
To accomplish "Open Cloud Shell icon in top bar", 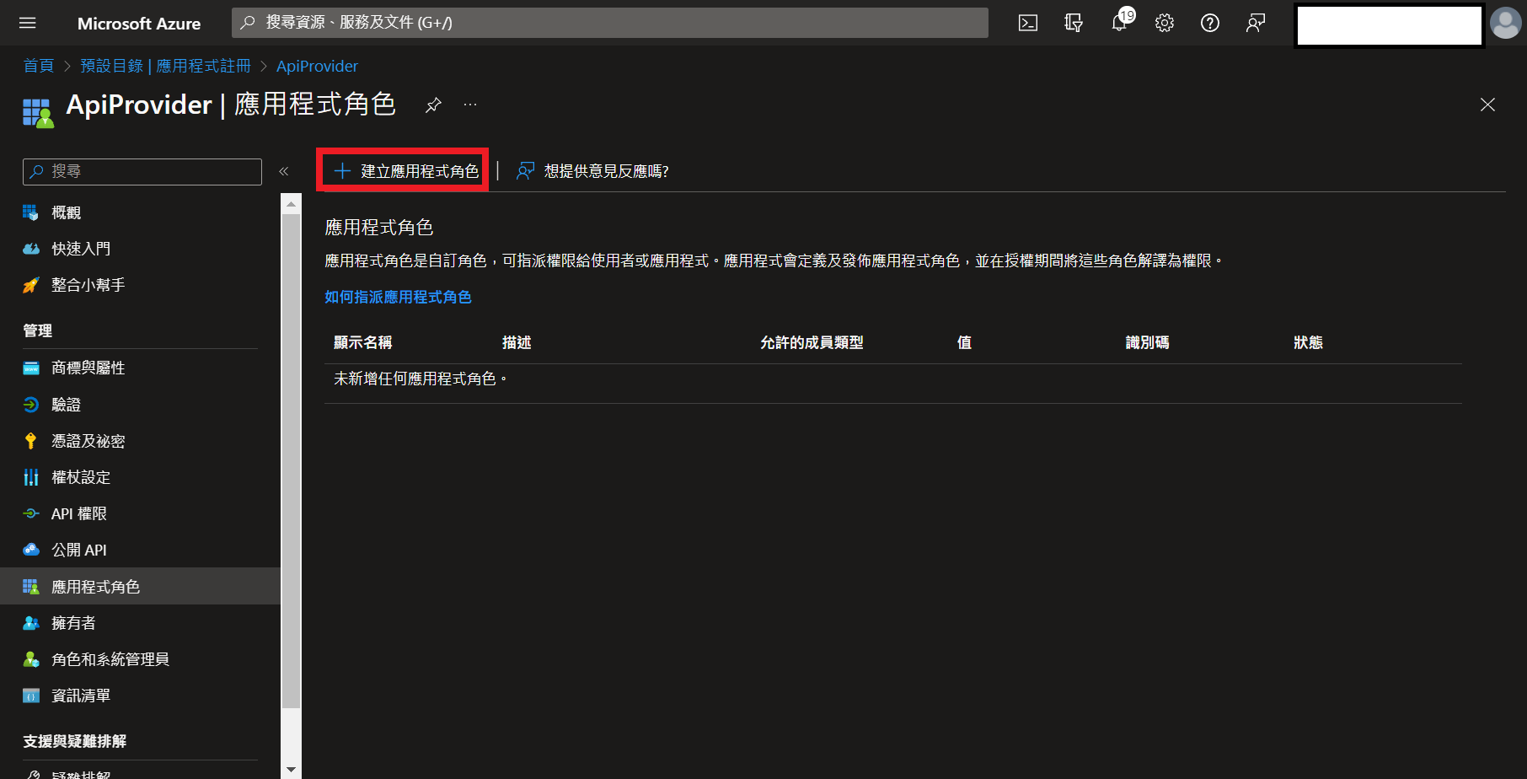I will click(x=1028, y=23).
